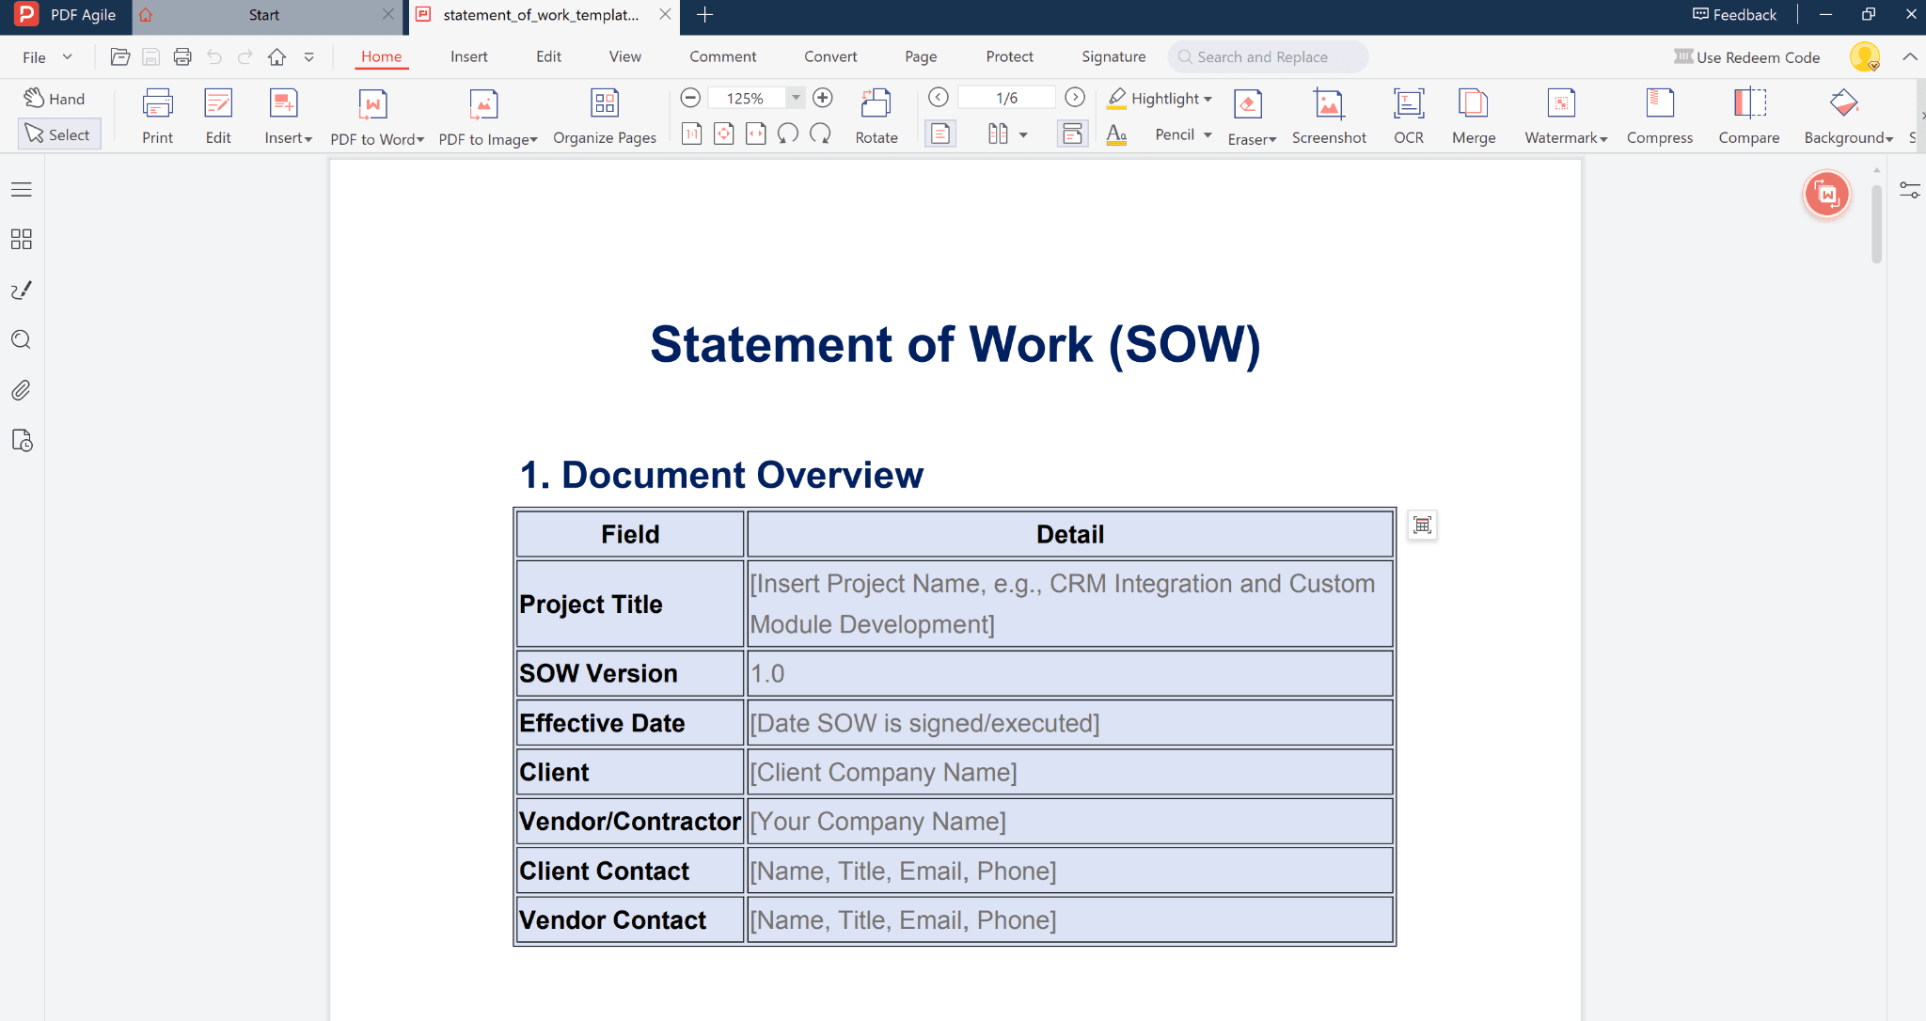Open the Protect ribbon tab
The height and width of the screenshot is (1021, 1926).
click(x=1009, y=56)
